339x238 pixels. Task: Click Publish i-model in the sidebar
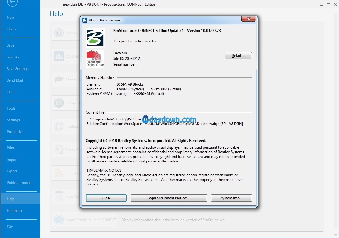19,183
